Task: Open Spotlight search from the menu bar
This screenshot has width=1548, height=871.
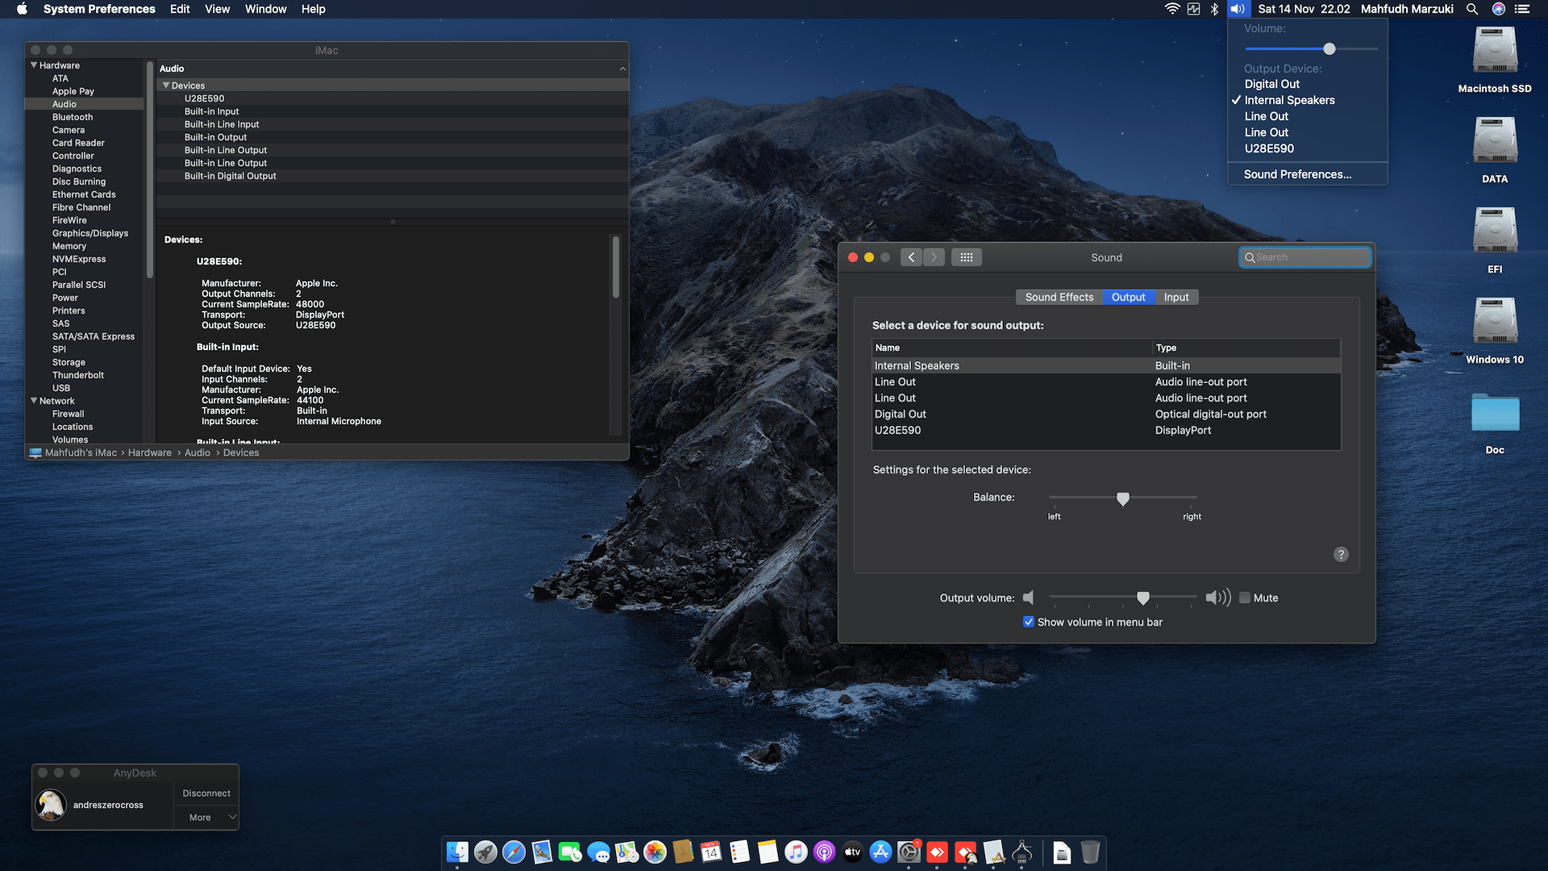Action: (x=1471, y=9)
